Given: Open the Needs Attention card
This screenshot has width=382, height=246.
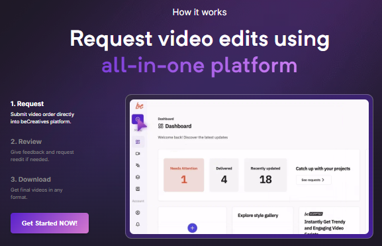Looking at the screenshot, I should coord(183,175).
